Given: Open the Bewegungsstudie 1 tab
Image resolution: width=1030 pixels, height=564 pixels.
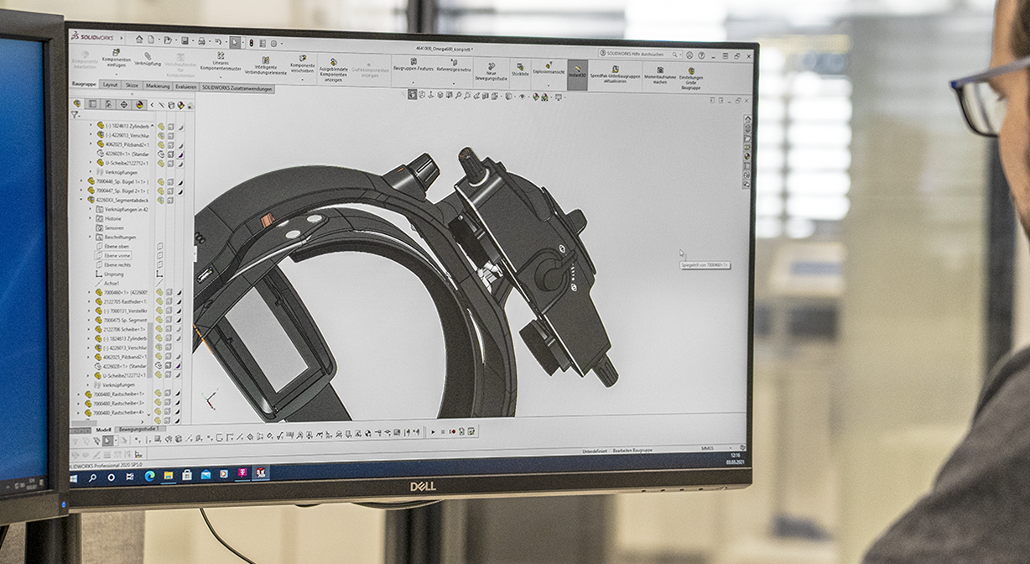Looking at the screenshot, I should pyautogui.click(x=140, y=430).
